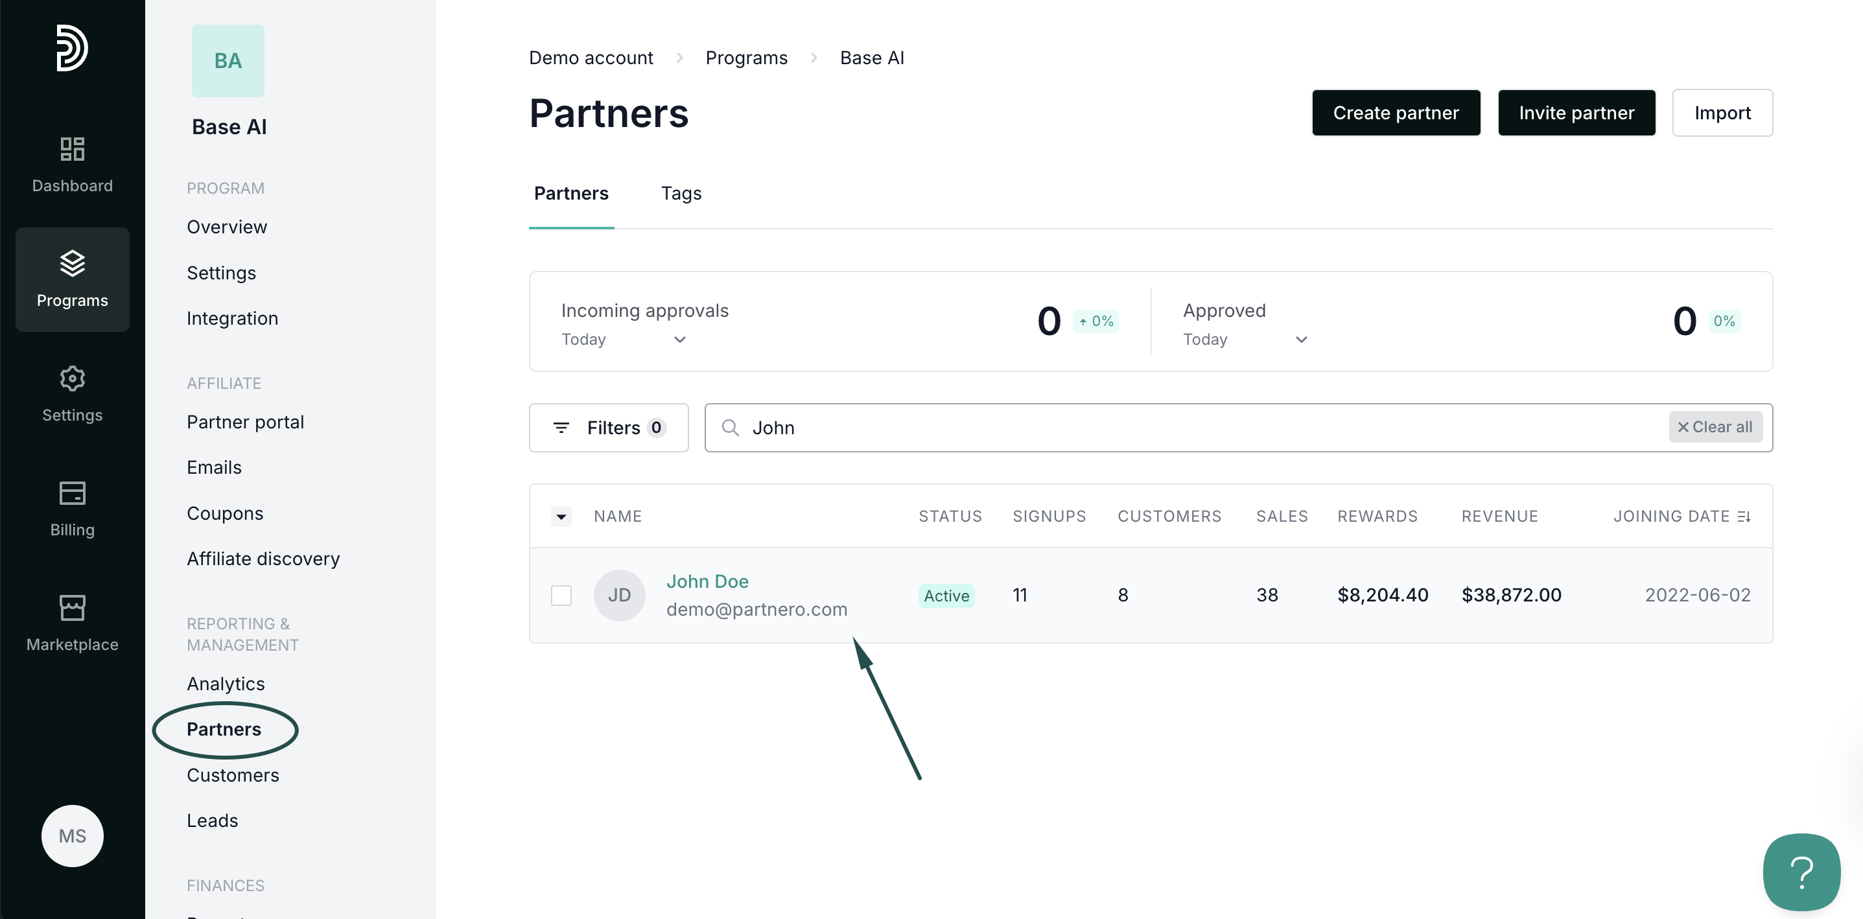
Task: Switch to the Tags tab
Action: [x=681, y=194]
